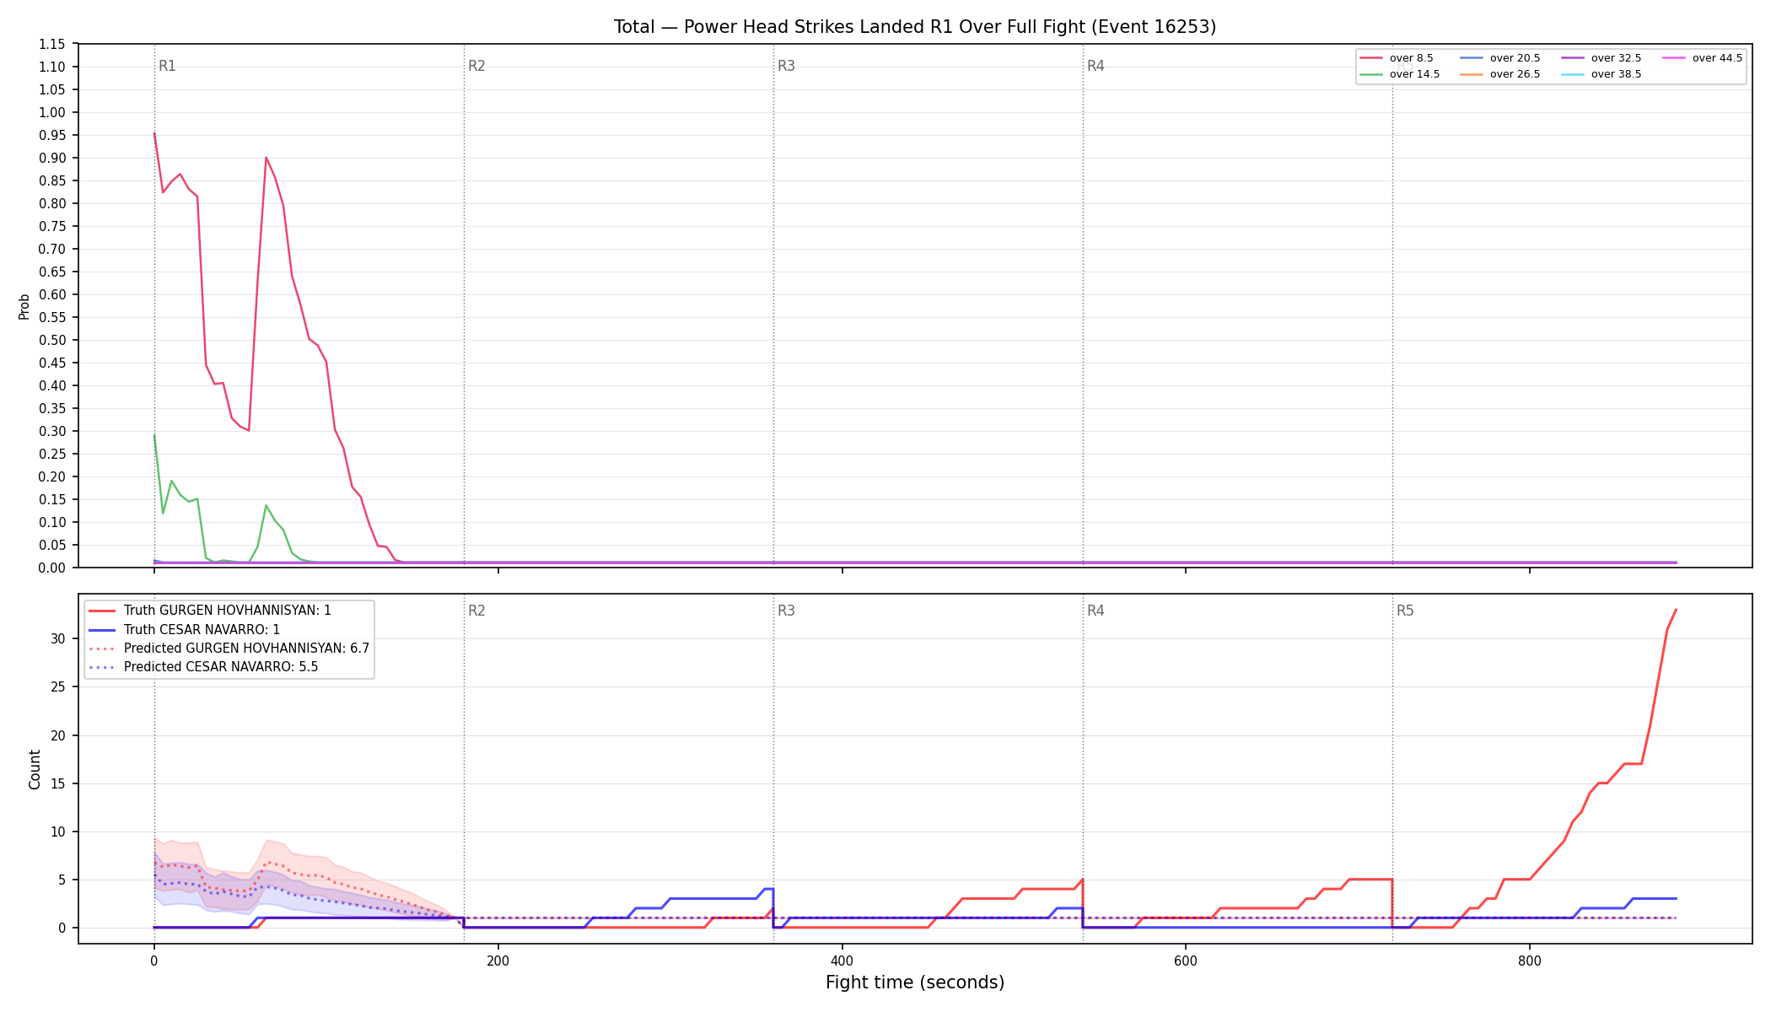Click the 0.00 tick on Prob axis
1771x1012 pixels.
[x=52, y=568]
